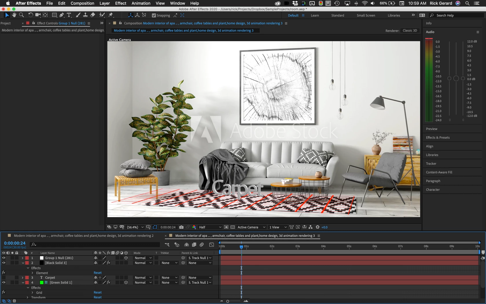
Task: Hide the Black Solid 3 layer
Action: pos(3,263)
